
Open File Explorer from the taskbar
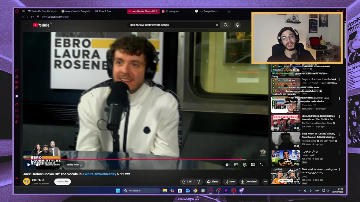click(x=165, y=190)
